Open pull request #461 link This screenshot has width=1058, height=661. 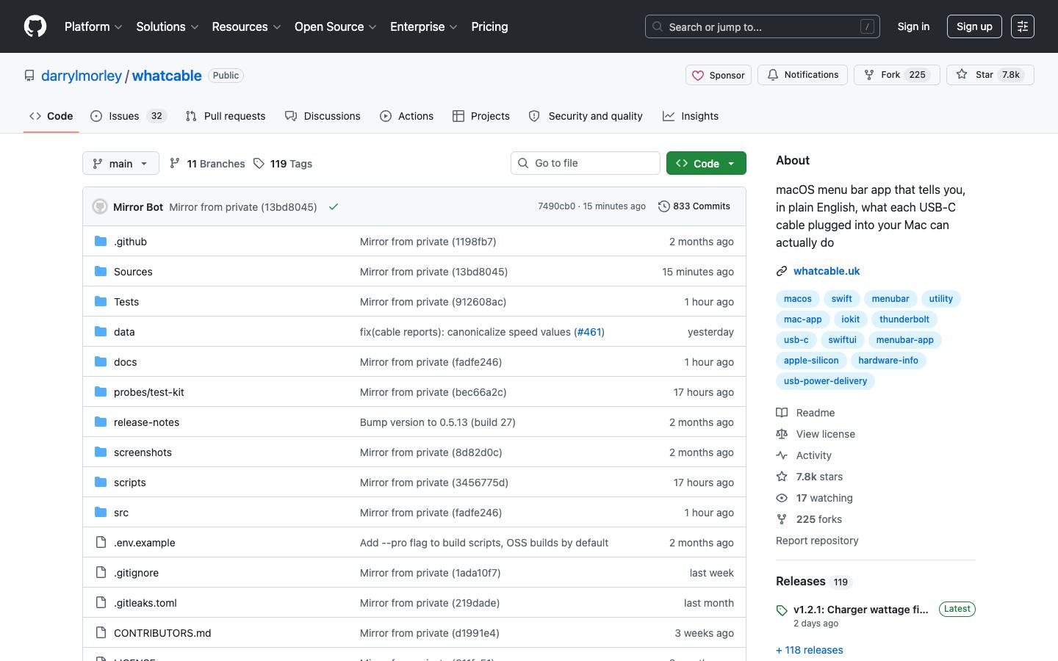(x=589, y=332)
